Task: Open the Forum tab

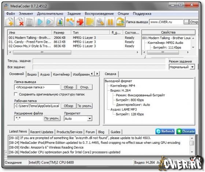Action: (x=90, y=132)
